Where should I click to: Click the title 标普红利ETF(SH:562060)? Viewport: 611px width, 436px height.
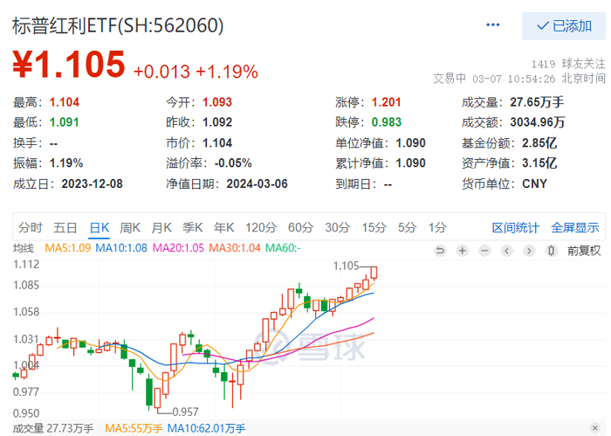pyautogui.click(x=118, y=25)
